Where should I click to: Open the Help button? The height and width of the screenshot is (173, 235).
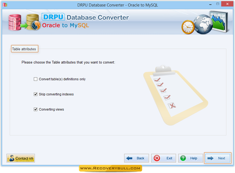[190, 158]
